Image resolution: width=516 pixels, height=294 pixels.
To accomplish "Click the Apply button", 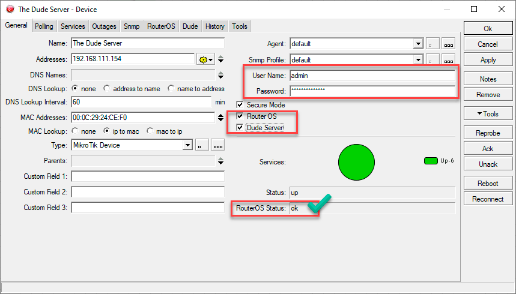I will [488, 60].
